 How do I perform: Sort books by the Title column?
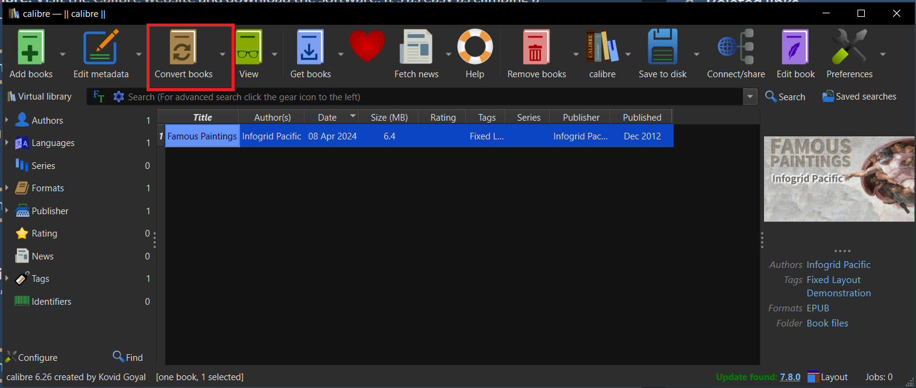point(202,116)
